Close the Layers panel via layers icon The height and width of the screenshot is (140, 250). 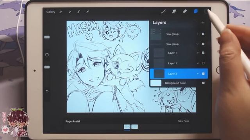click(195, 11)
